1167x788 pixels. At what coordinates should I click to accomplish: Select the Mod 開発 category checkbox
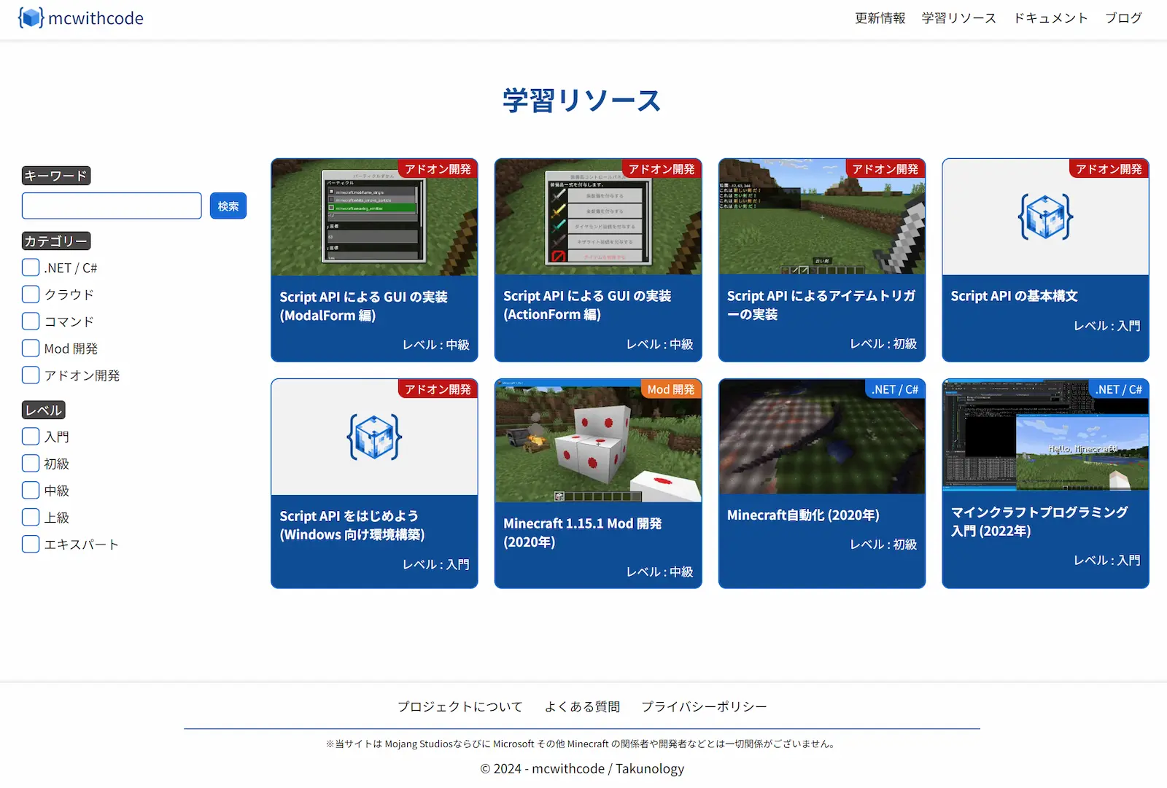[31, 348]
